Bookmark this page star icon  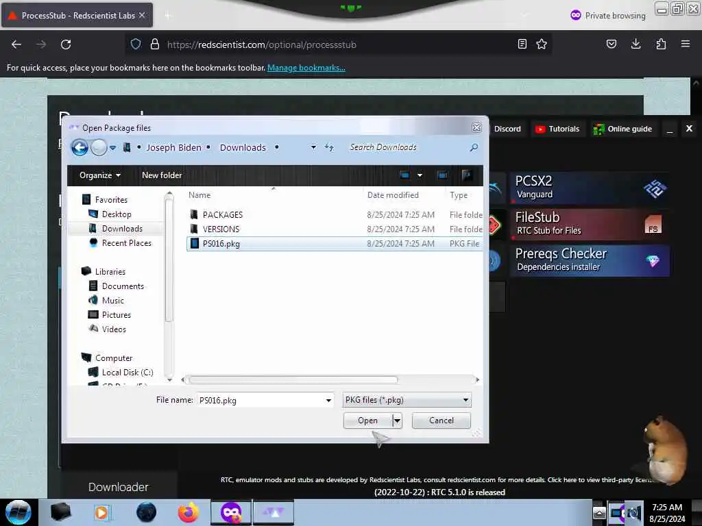tap(542, 45)
